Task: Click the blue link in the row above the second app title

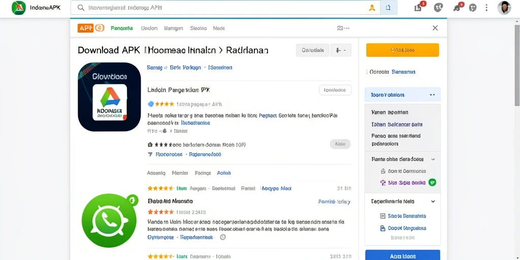Action: (x=276, y=188)
